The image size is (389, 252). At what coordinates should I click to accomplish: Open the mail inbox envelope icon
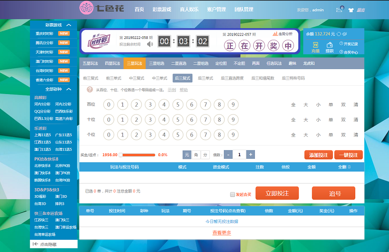[339, 10]
